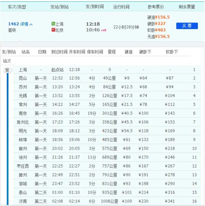Click 19分 stop duration for 南京

(92, 113)
